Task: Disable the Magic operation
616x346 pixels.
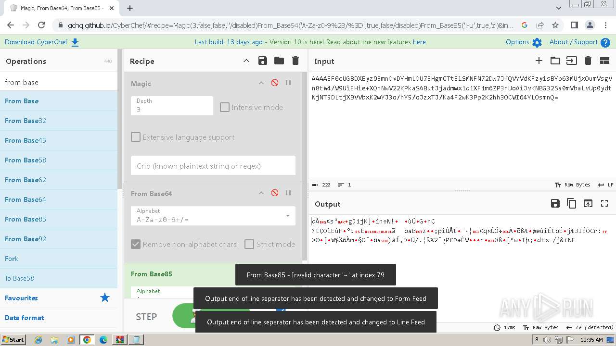Action: [x=275, y=83]
